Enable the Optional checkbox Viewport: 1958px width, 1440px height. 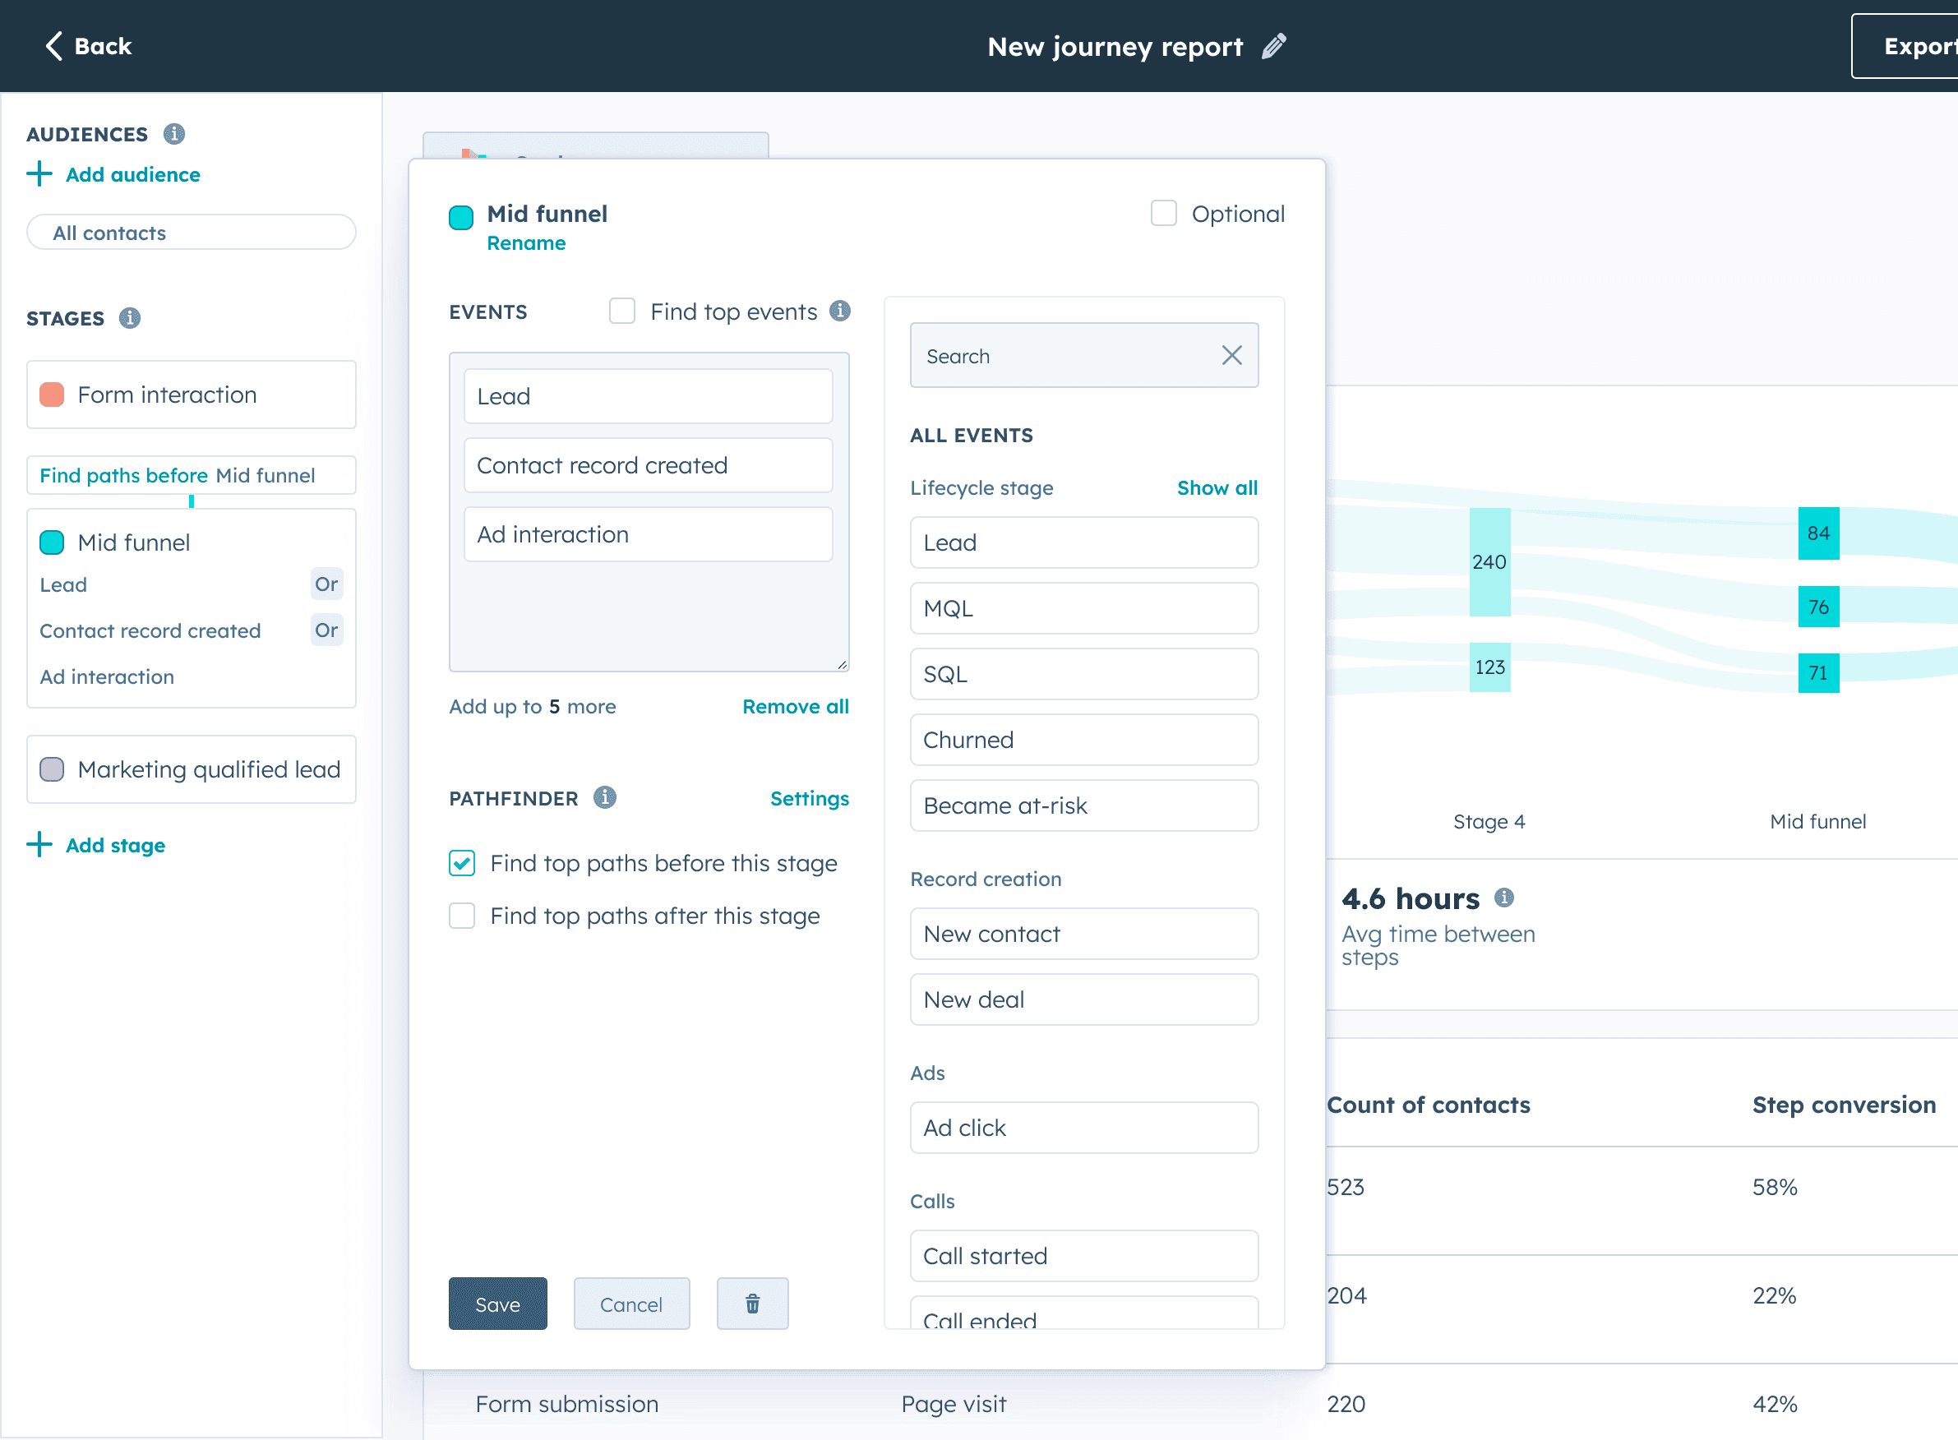click(x=1163, y=214)
